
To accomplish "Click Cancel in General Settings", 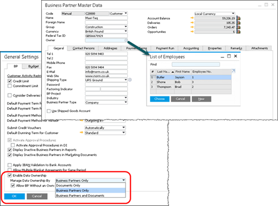I will pyautogui.click(x=37, y=196).
